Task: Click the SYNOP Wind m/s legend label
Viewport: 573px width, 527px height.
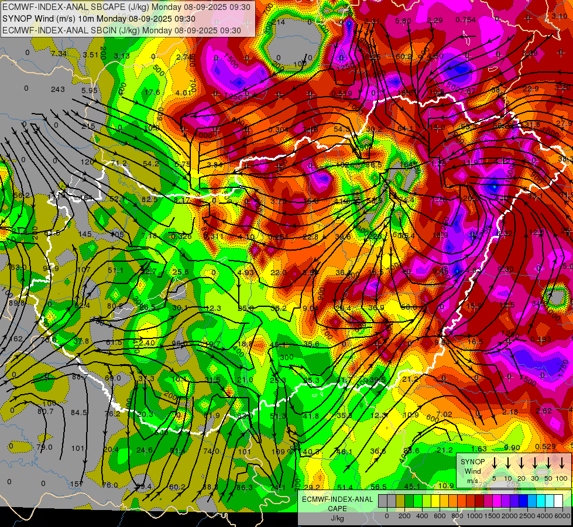Action: coord(472,471)
